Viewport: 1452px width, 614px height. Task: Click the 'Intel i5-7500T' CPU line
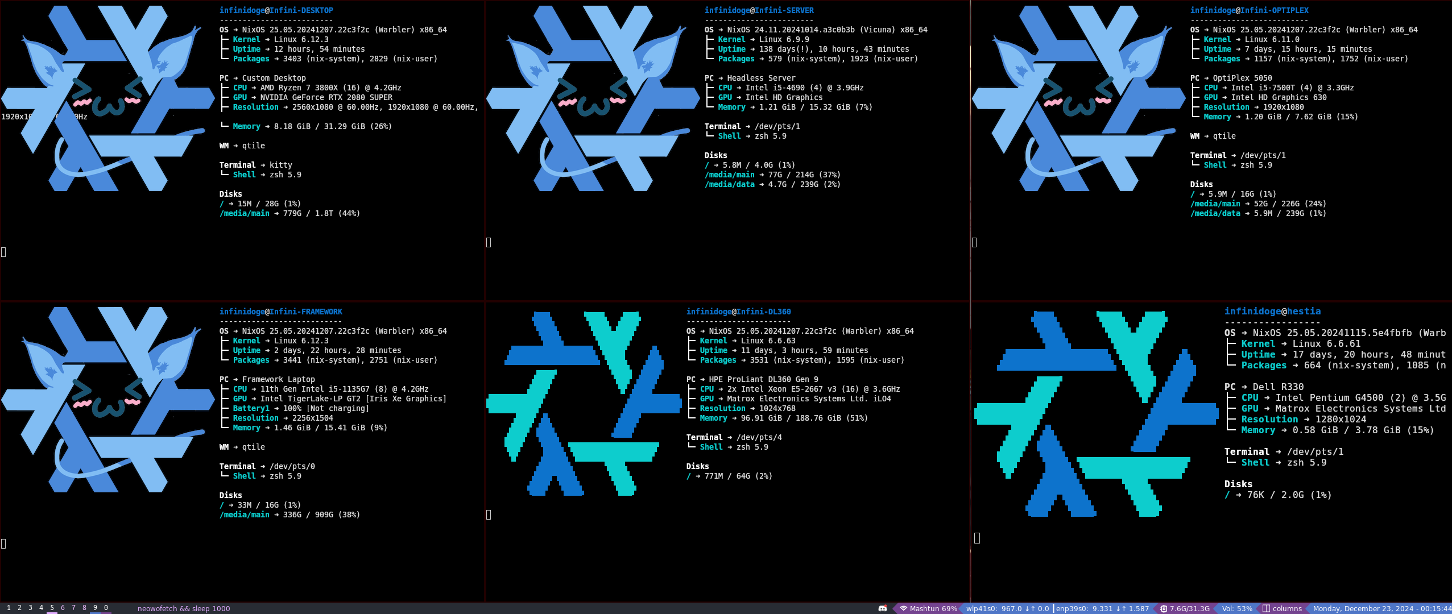(1279, 88)
